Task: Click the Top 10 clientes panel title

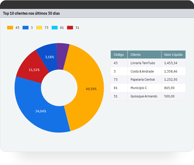Action: pos(31,13)
